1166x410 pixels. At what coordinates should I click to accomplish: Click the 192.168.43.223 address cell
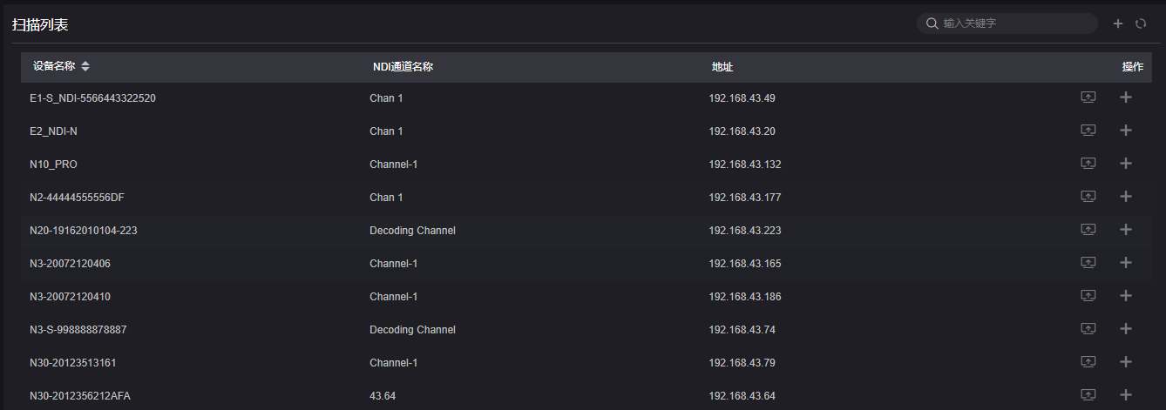[745, 231]
